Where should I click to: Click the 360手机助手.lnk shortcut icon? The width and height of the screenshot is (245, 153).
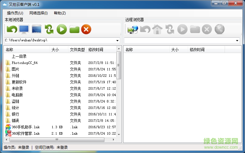tap(8, 127)
